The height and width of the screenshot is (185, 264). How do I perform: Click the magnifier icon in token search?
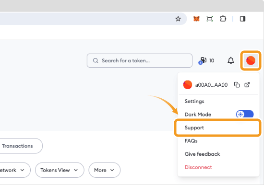click(96, 60)
